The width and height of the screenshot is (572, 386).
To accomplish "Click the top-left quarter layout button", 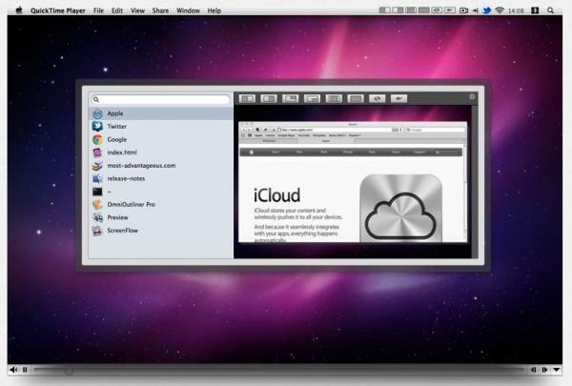I will point(291,98).
